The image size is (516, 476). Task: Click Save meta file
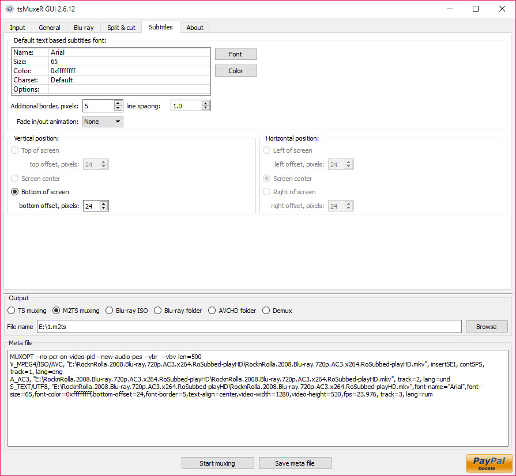pos(295,463)
